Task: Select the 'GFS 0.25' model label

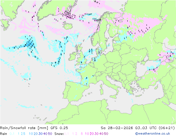Action: coord(59,128)
